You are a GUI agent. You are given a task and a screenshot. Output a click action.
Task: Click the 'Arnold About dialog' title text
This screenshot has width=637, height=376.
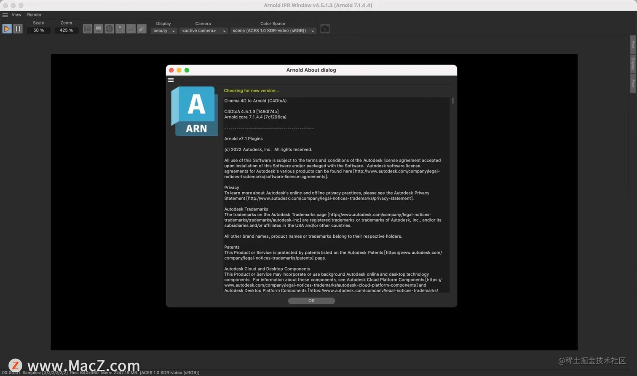pos(311,70)
